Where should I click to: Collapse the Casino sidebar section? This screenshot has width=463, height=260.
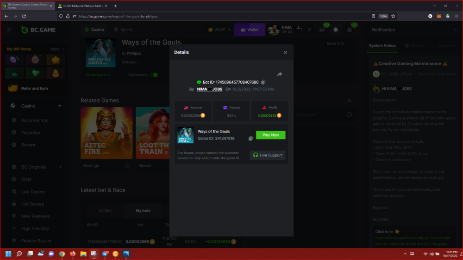(x=60, y=106)
